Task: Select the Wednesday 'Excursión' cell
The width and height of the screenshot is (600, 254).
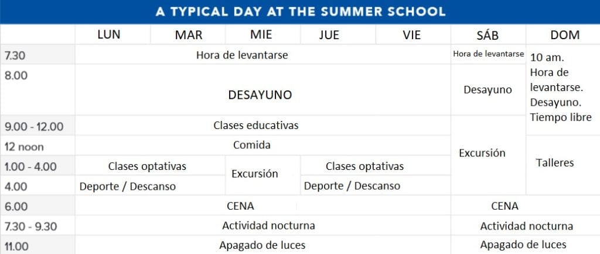Action: click(254, 174)
